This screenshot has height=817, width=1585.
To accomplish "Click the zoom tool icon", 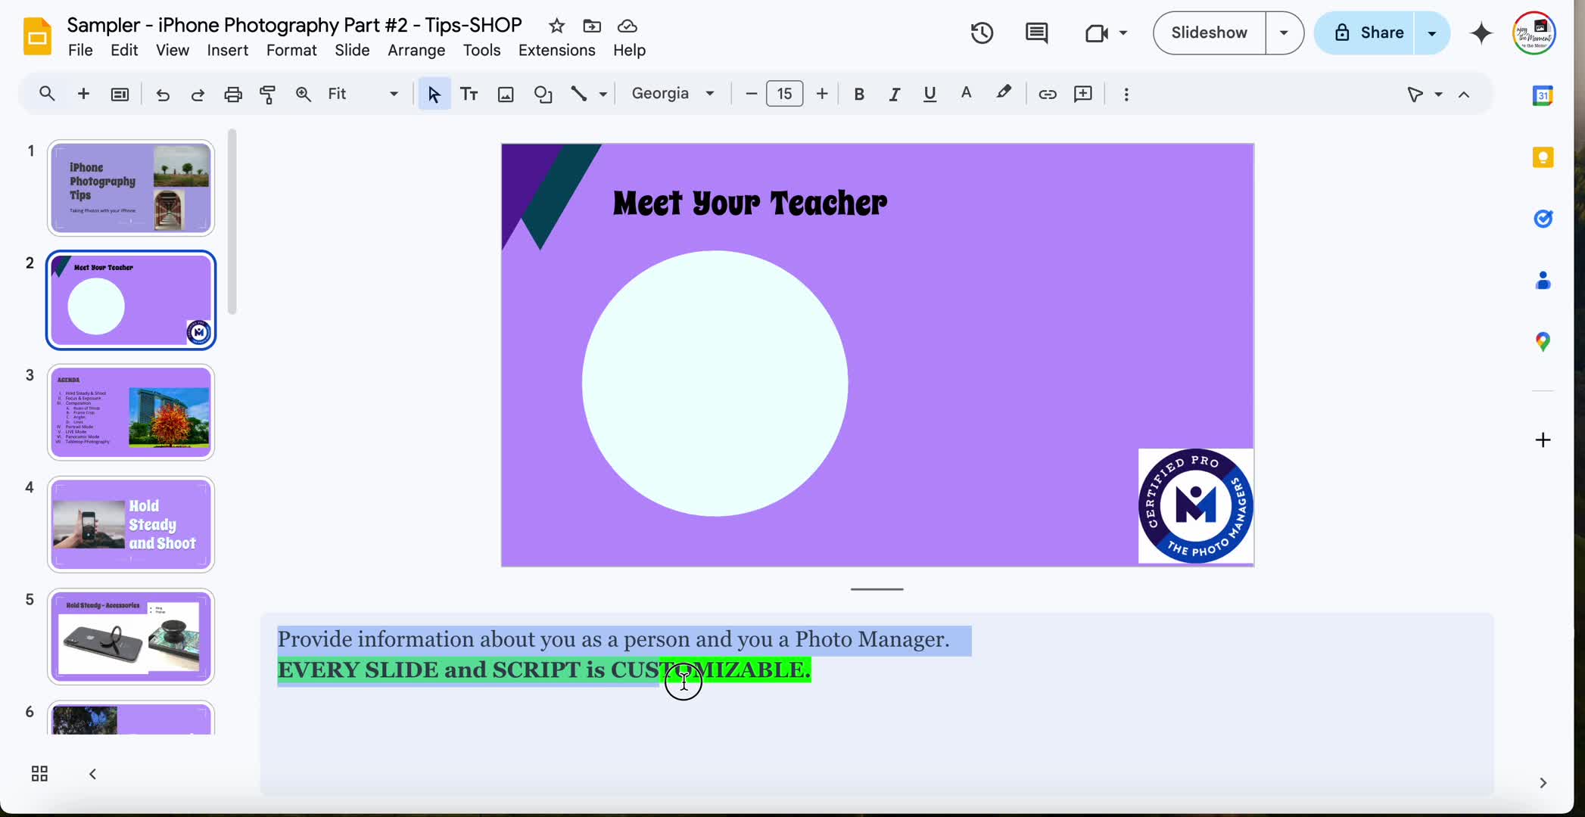I will pos(303,94).
